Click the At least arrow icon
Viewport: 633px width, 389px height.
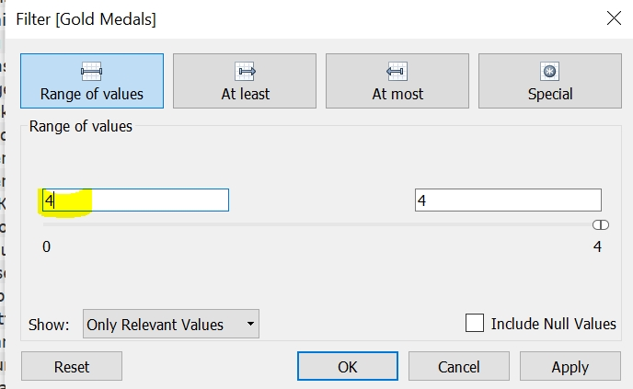click(x=245, y=71)
